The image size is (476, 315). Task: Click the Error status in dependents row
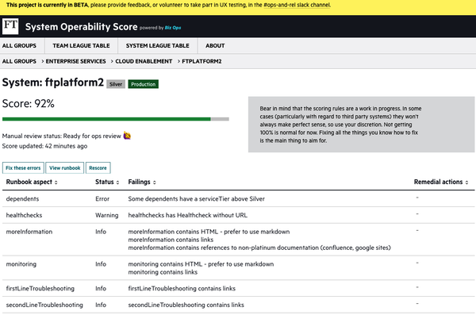pyautogui.click(x=102, y=198)
